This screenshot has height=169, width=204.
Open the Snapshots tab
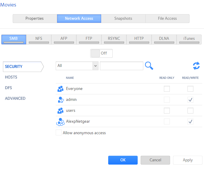pyautogui.click(x=123, y=19)
